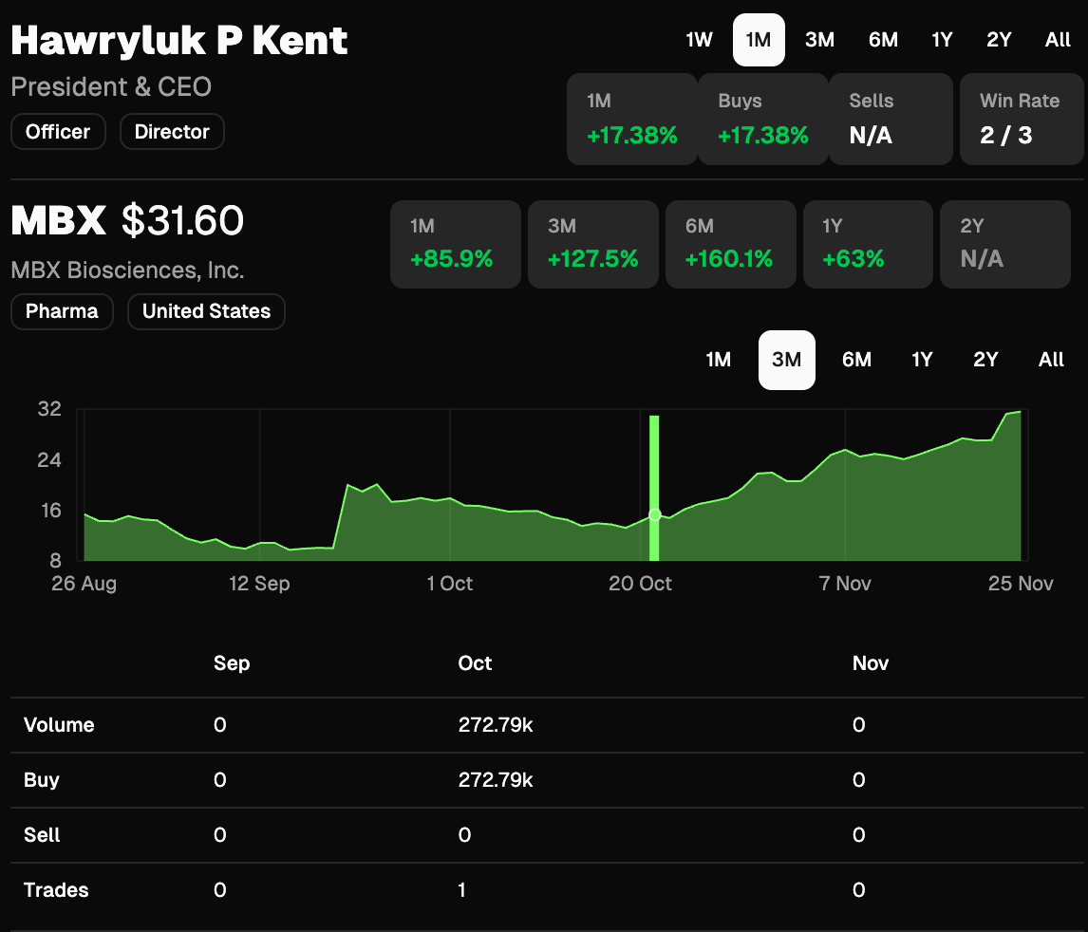The height and width of the screenshot is (932, 1088).
Task: Set stock chart range to All
Action: tap(1051, 360)
